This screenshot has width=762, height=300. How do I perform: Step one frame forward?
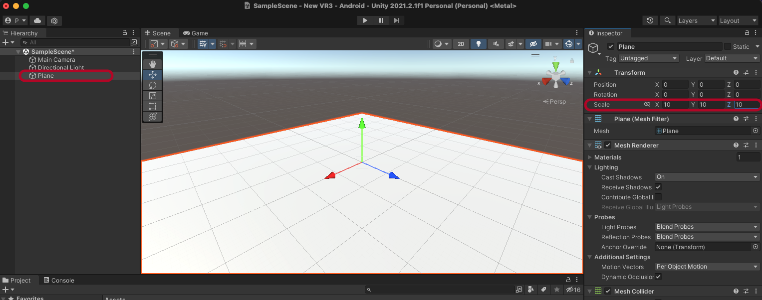[397, 20]
